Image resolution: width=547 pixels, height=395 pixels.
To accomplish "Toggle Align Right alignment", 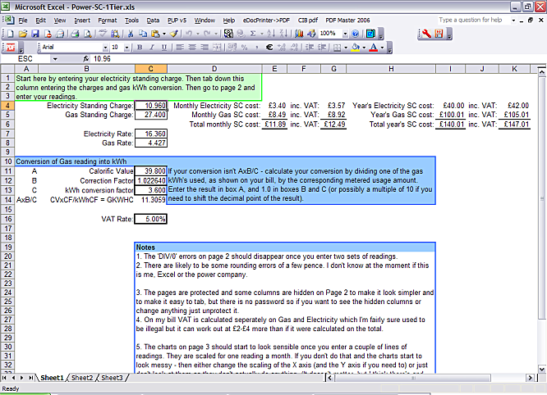I will coord(205,47).
